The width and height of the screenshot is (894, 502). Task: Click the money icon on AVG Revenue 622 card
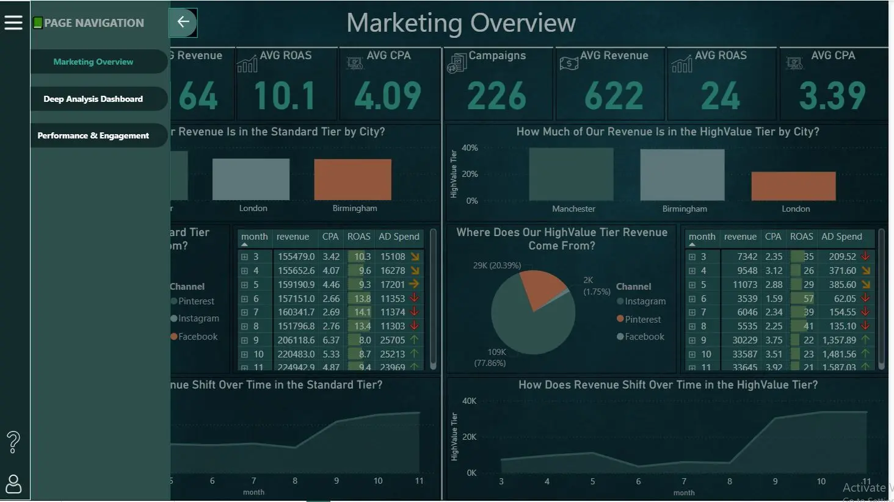click(569, 63)
